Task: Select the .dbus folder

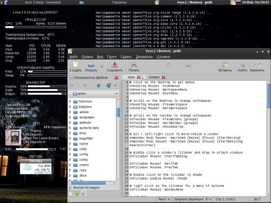Action: tap(83, 175)
